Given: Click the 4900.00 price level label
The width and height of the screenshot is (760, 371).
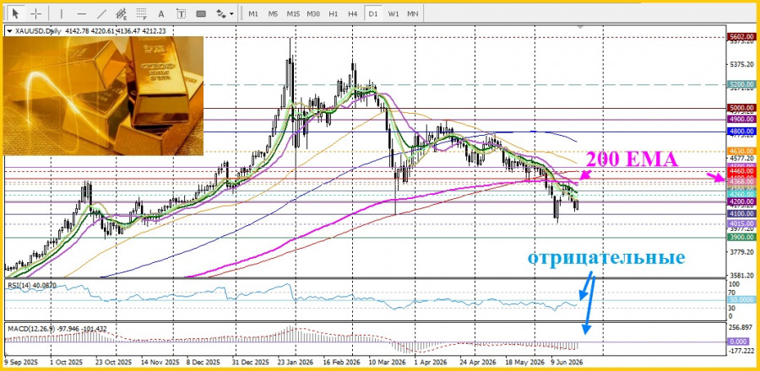Looking at the screenshot, I should (742, 119).
